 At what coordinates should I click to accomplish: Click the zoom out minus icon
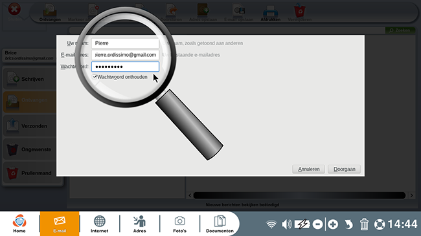click(317, 224)
